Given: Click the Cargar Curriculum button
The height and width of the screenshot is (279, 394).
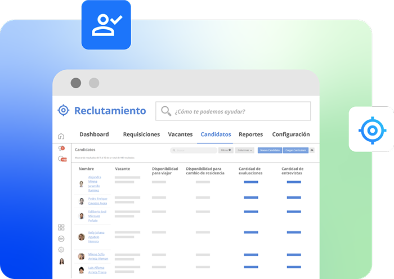Looking at the screenshot, I should pos(295,150).
